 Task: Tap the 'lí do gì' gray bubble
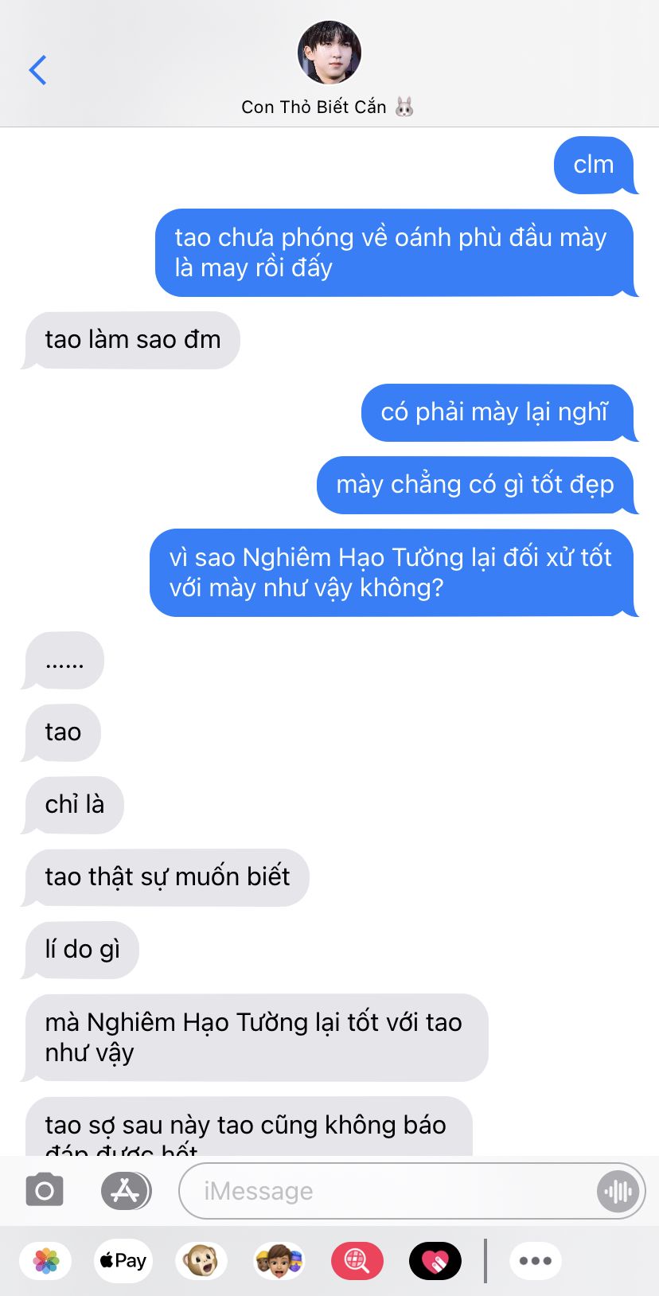[x=81, y=950]
